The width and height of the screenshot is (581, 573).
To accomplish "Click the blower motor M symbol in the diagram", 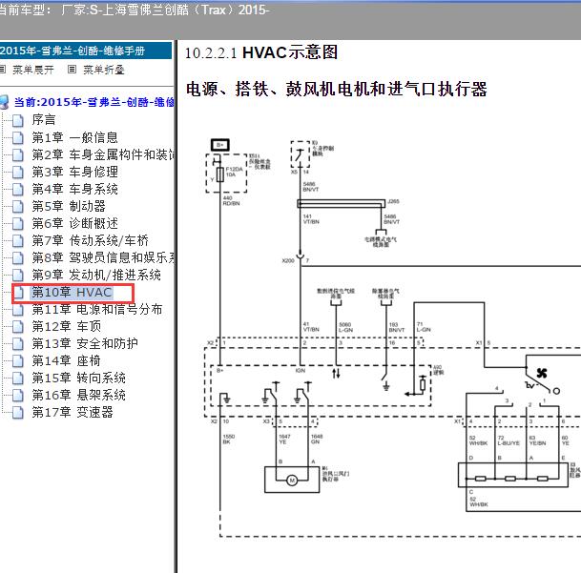I will (292, 481).
